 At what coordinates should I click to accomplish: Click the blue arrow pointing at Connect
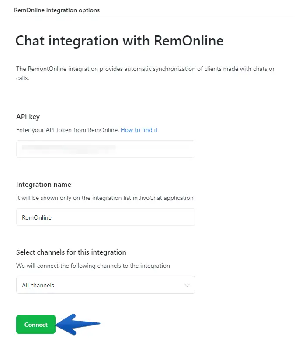[x=81, y=324]
